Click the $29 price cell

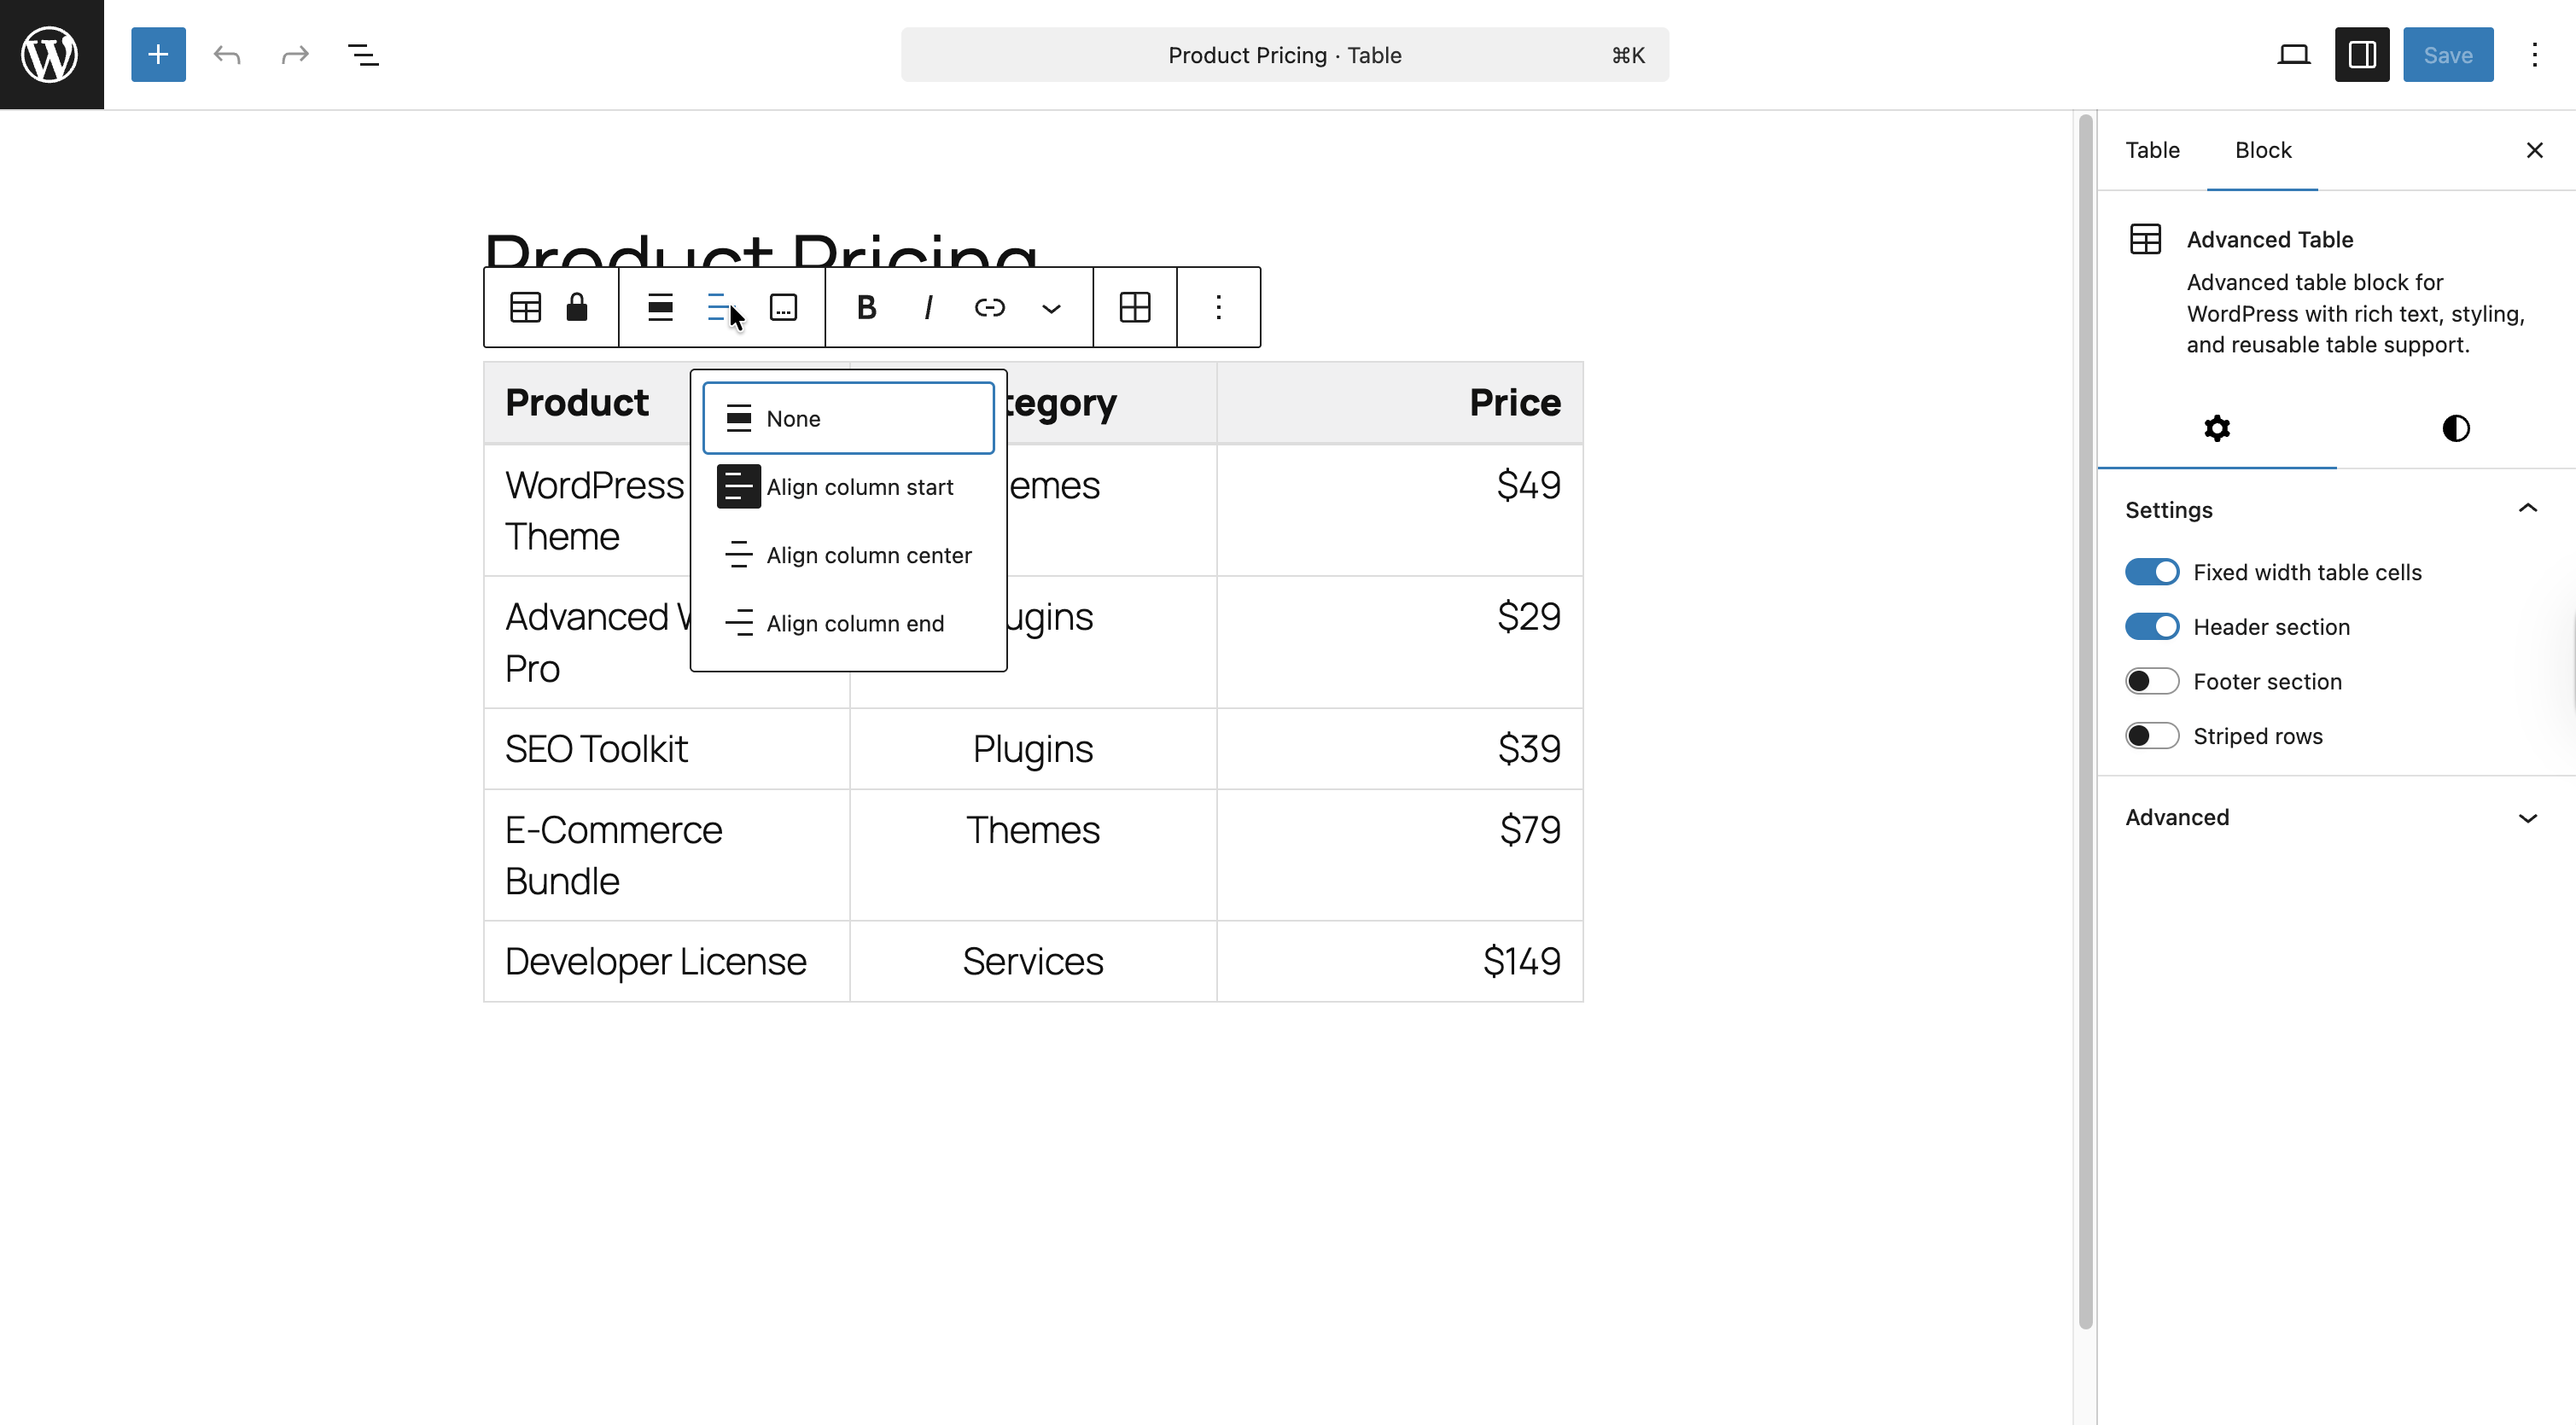1399,642
